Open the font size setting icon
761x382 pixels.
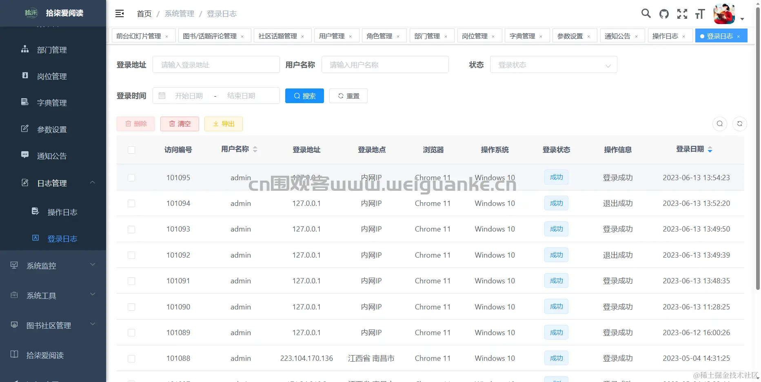tap(700, 14)
